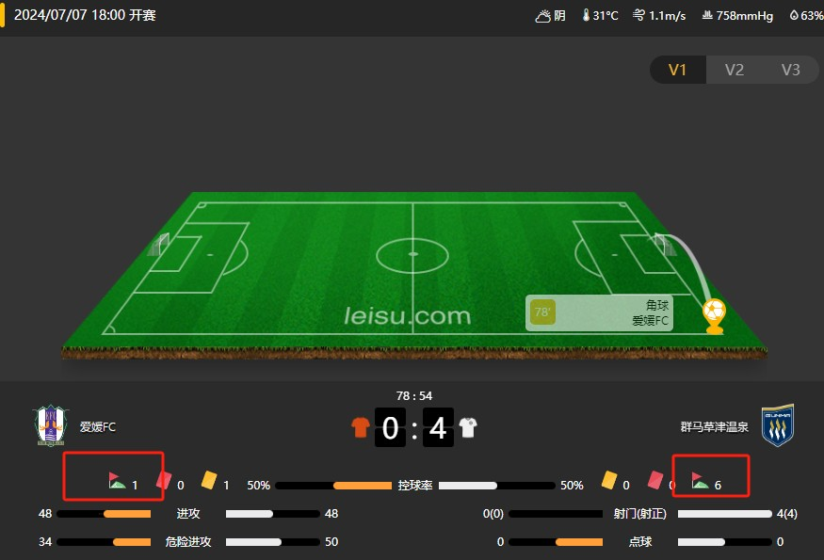Switch to the V2 view
824x560 pixels.
pos(735,70)
